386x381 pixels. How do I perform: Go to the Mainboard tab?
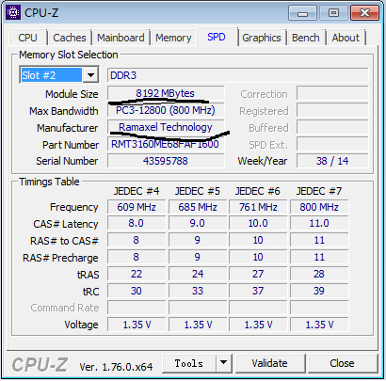(x=121, y=38)
